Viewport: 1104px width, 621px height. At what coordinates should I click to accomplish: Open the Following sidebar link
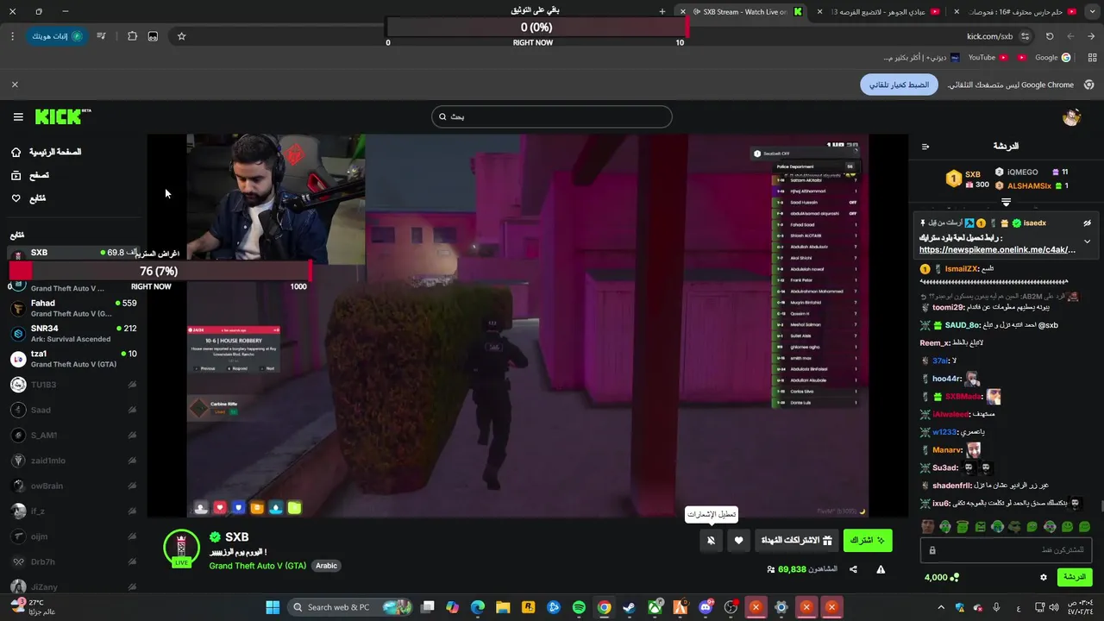click(28, 198)
